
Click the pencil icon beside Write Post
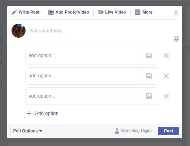tap(14, 12)
